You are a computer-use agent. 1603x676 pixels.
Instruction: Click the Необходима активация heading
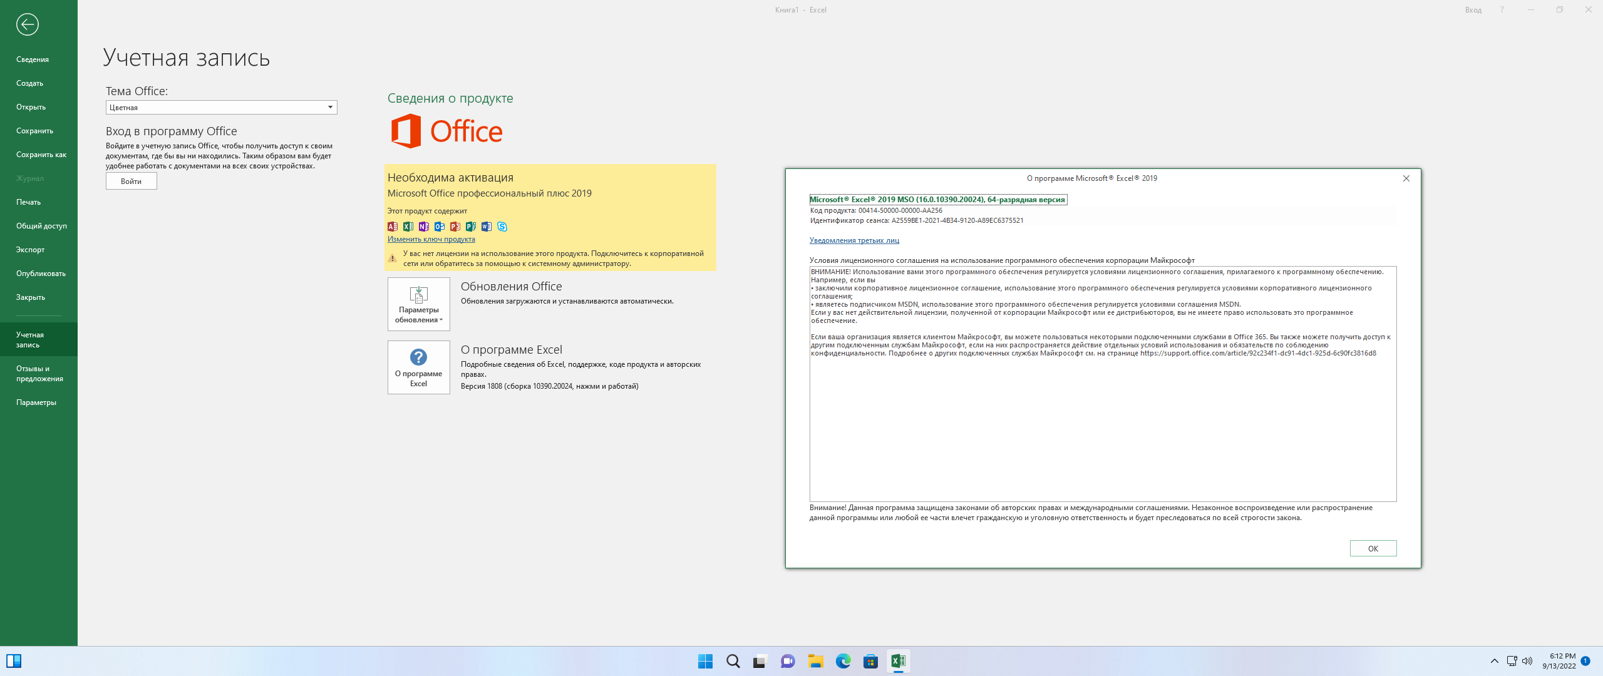tap(450, 178)
